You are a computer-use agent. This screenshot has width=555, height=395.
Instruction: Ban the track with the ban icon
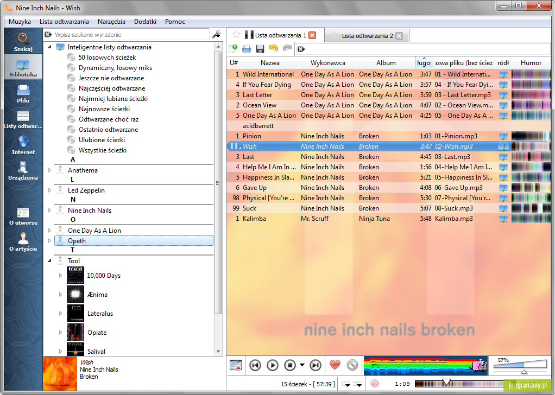(x=352, y=365)
